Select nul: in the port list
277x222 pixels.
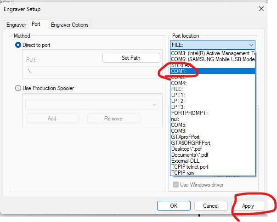point(213,119)
